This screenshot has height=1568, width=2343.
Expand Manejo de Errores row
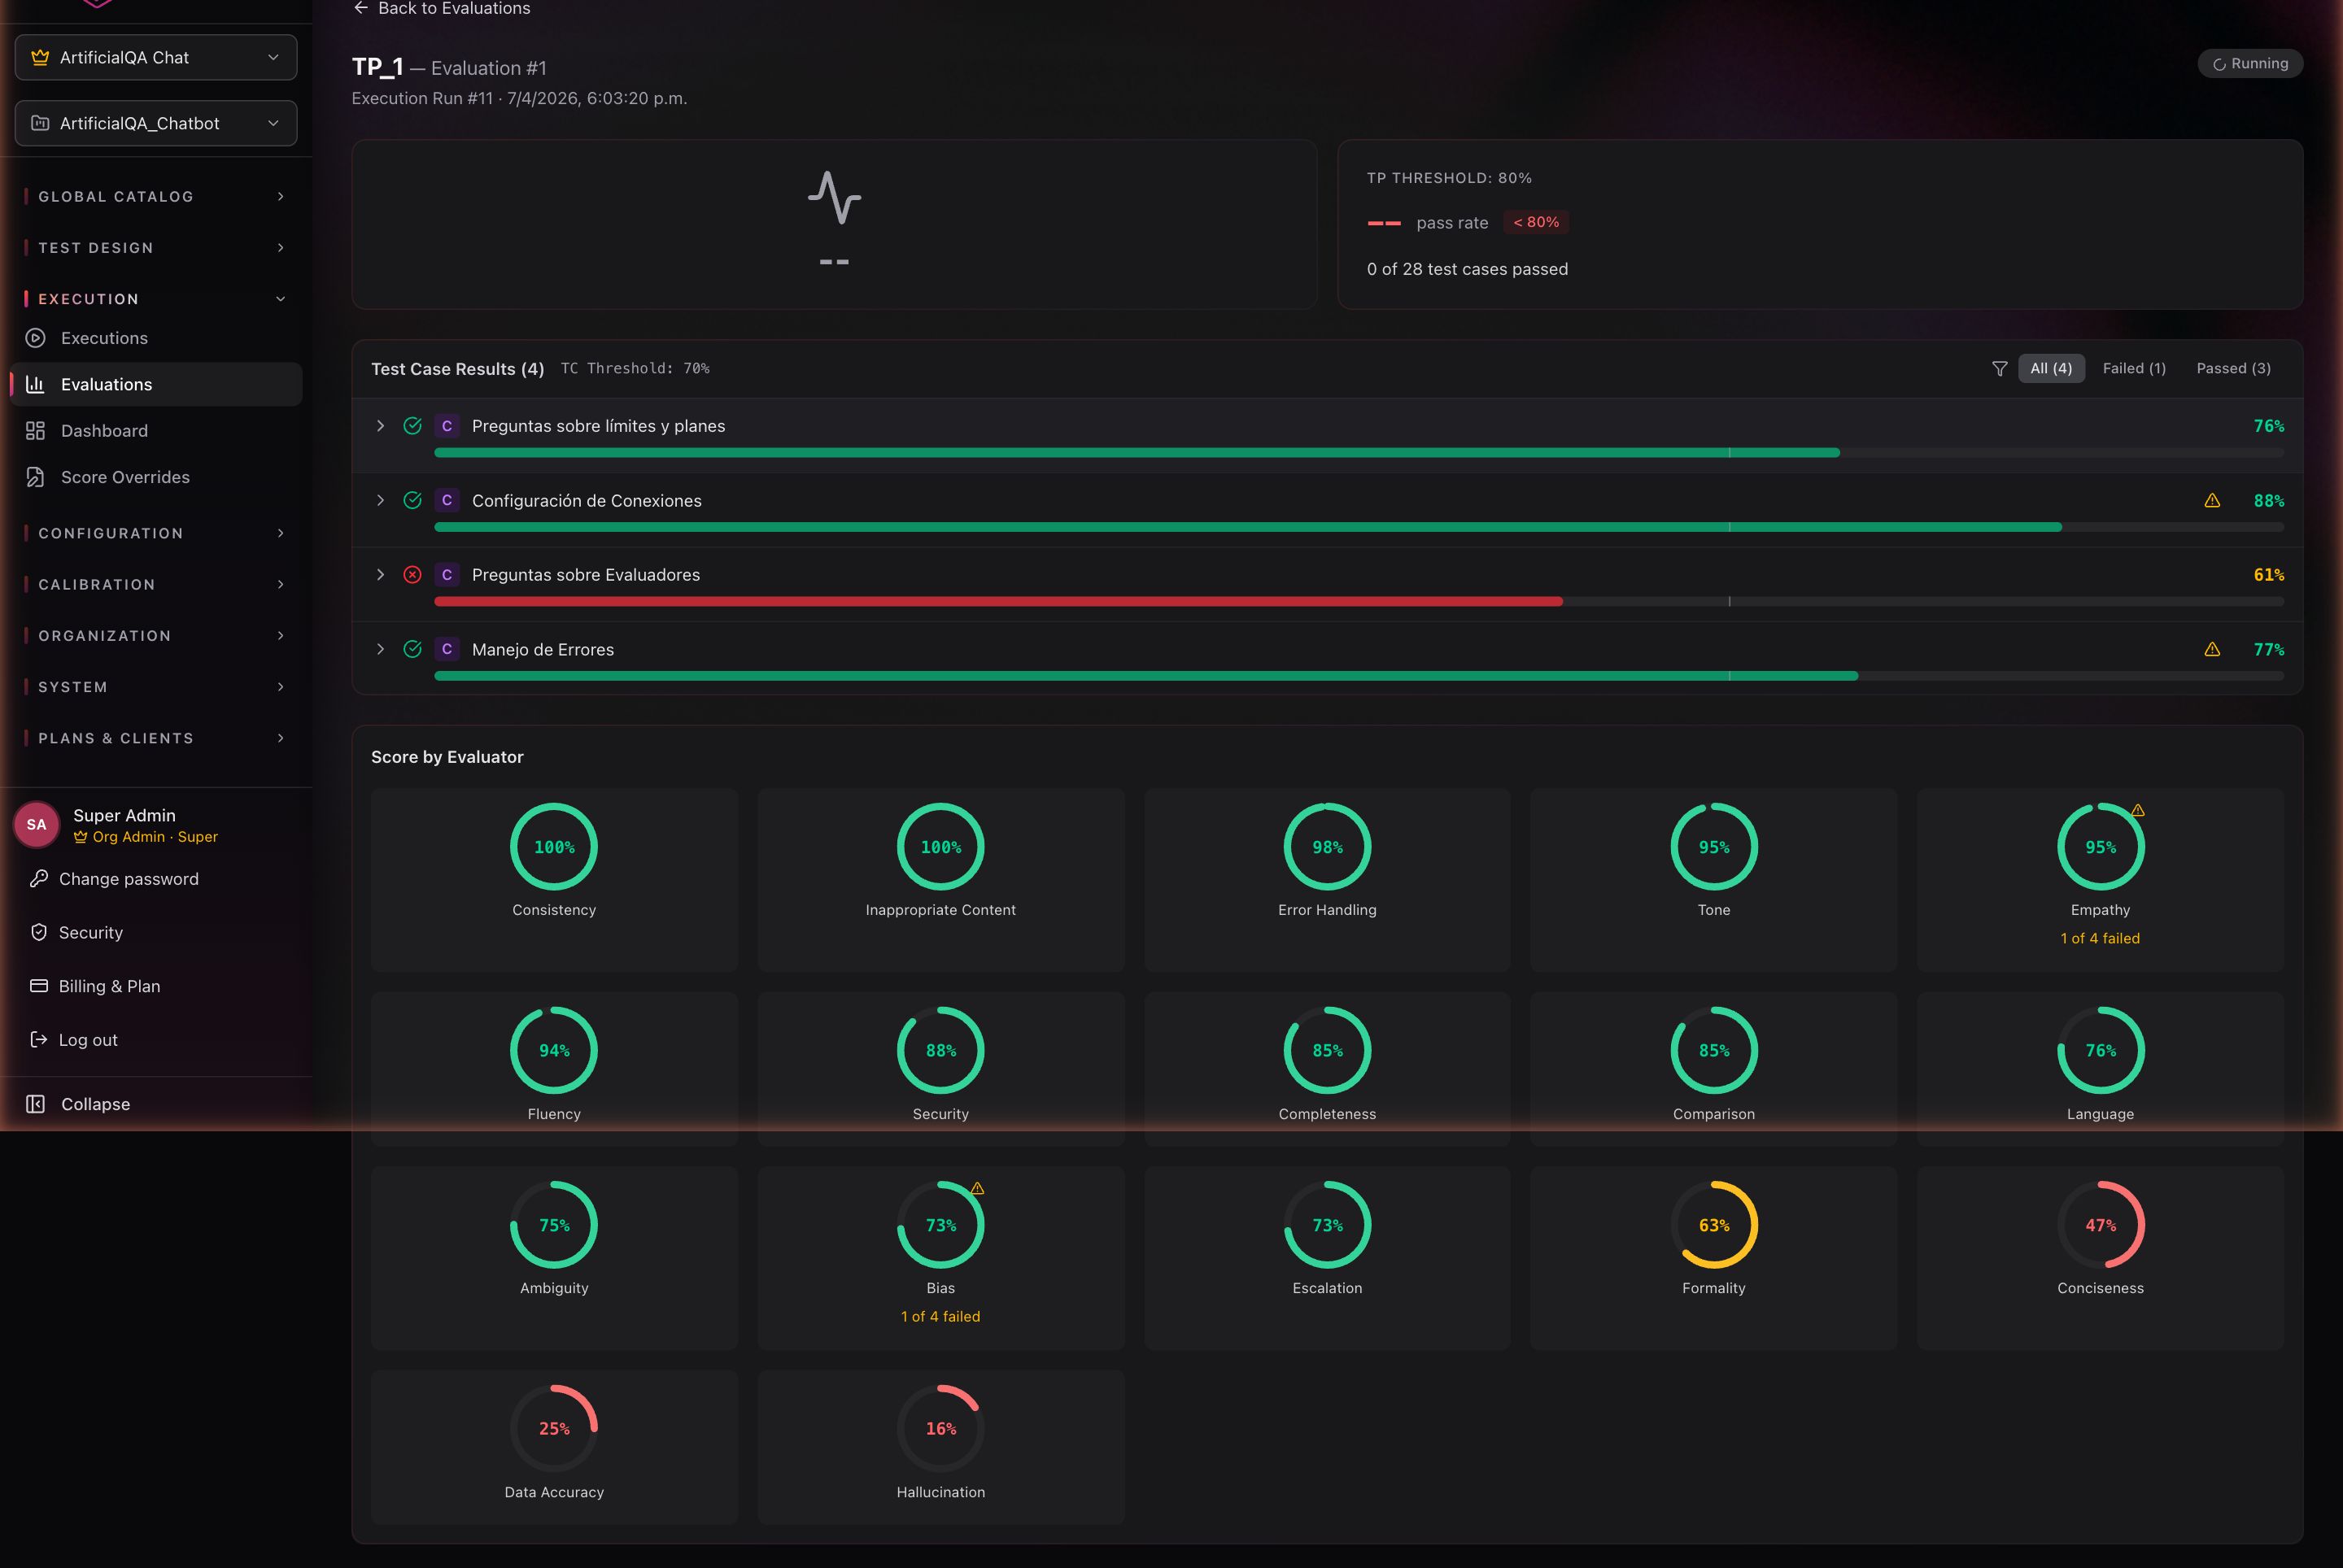point(380,649)
